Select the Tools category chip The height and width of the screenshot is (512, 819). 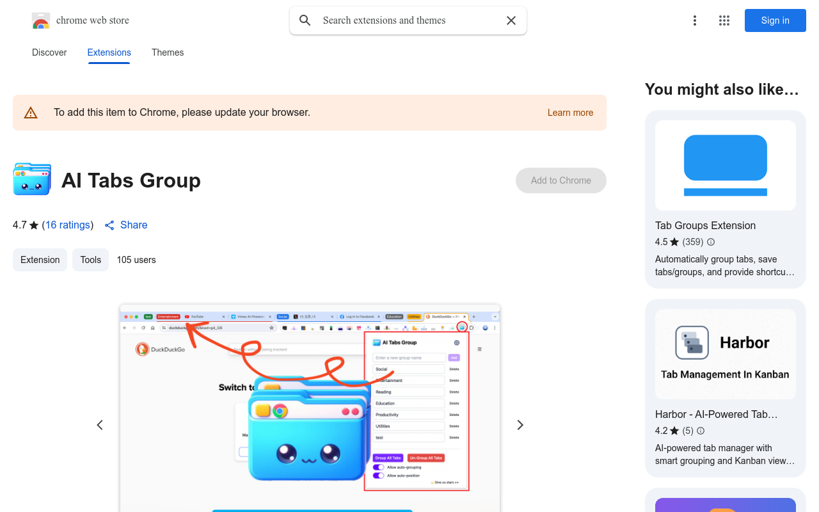point(90,259)
